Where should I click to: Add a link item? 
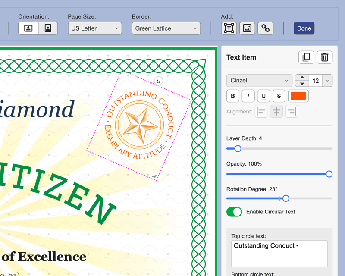coord(265,28)
